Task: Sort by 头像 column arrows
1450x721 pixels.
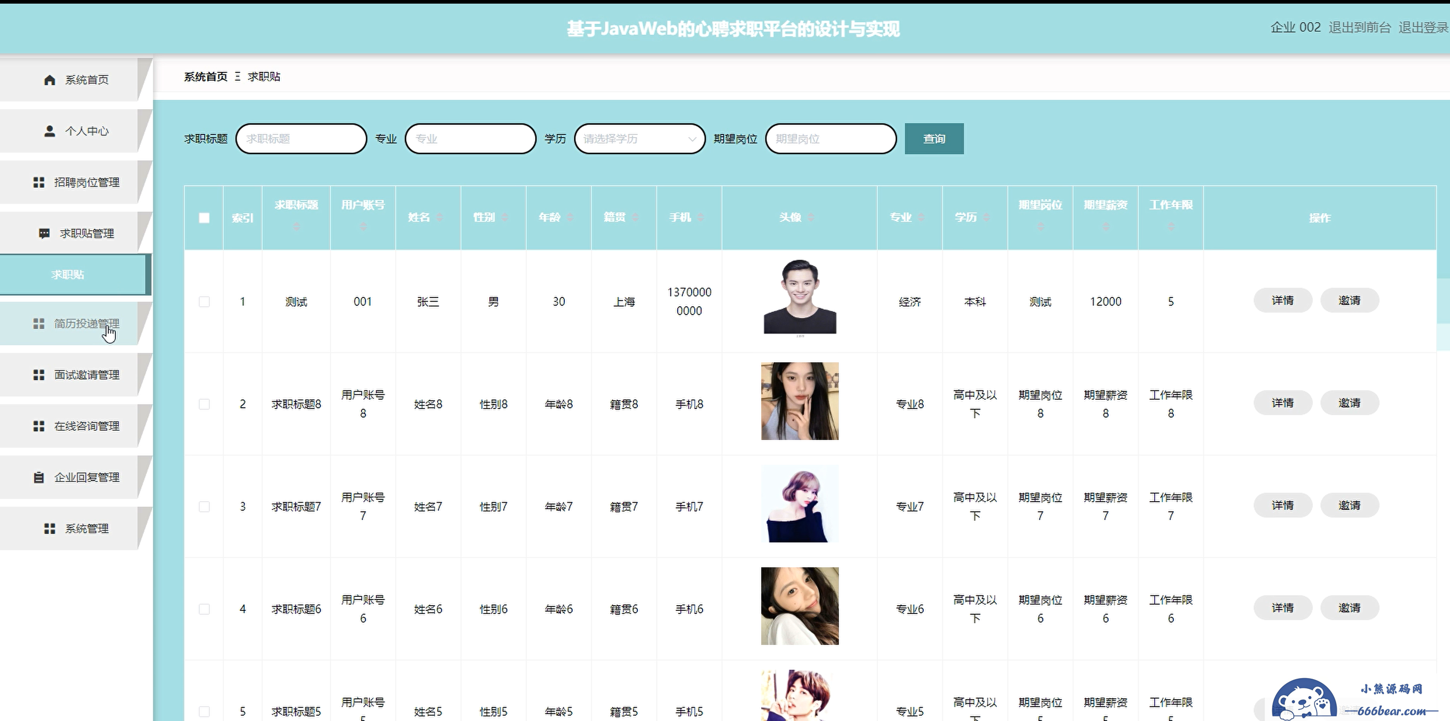Action: pos(811,217)
